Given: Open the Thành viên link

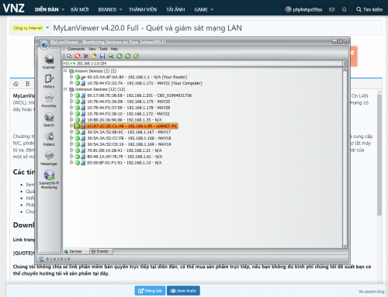Looking at the screenshot, I should click(x=143, y=9).
